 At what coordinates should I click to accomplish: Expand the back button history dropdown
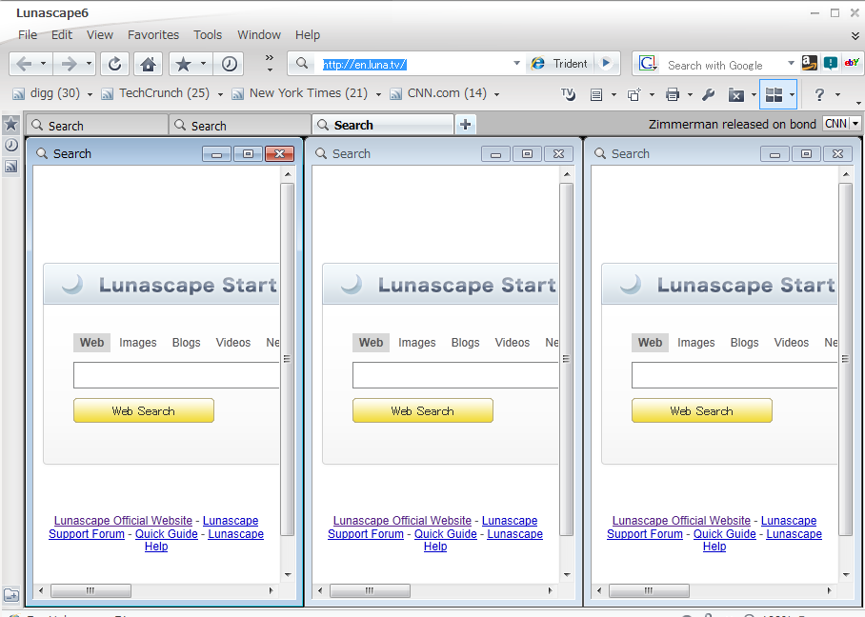44,64
